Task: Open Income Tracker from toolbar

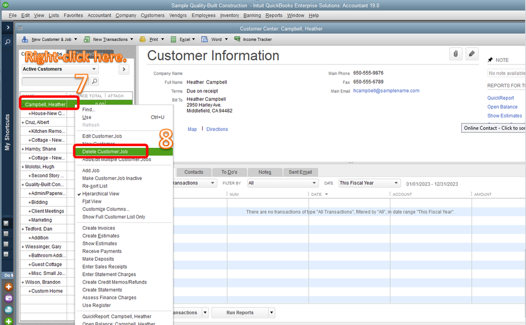Action: coord(253,39)
